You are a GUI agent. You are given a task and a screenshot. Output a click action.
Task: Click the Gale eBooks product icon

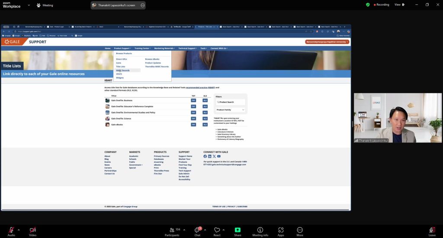[107, 125]
